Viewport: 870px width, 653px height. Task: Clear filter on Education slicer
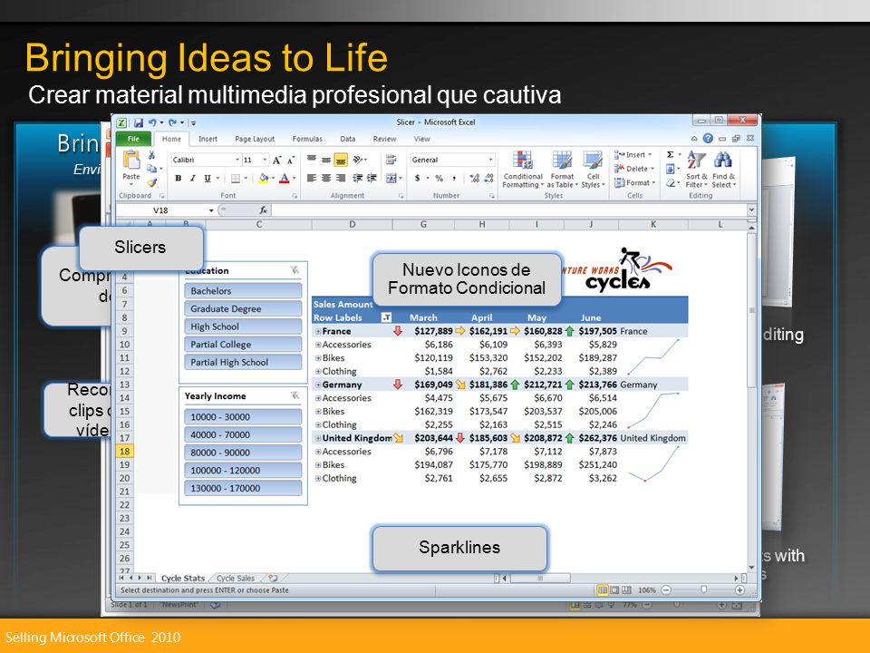coord(295,270)
